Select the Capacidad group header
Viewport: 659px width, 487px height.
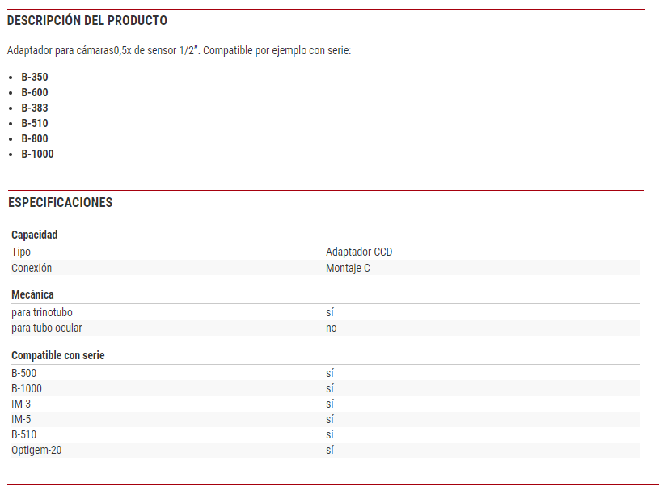coord(35,235)
